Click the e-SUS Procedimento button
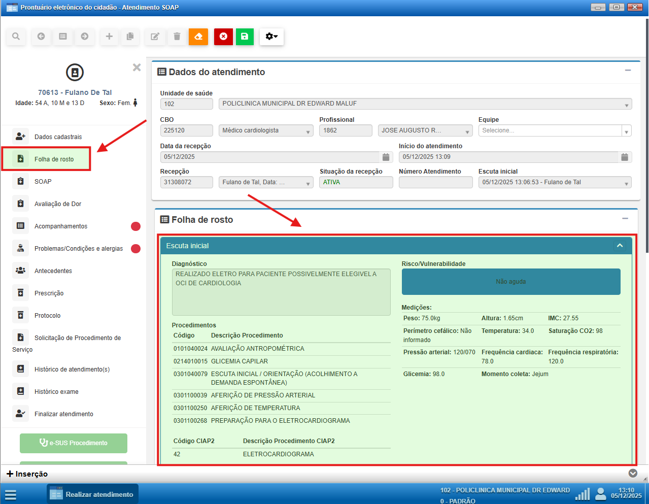The width and height of the screenshot is (649, 504). [74, 443]
